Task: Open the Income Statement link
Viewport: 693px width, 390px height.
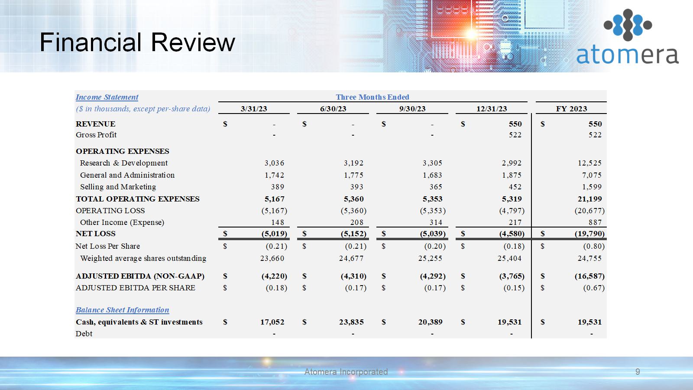Action: (x=107, y=97)
